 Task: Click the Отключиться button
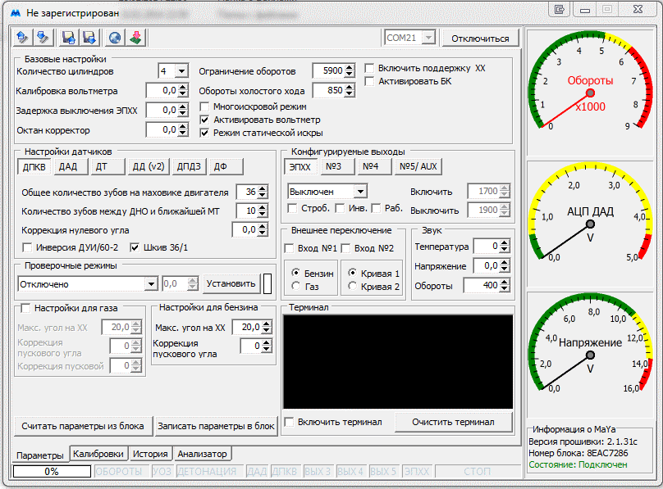(x=480, y=38)
